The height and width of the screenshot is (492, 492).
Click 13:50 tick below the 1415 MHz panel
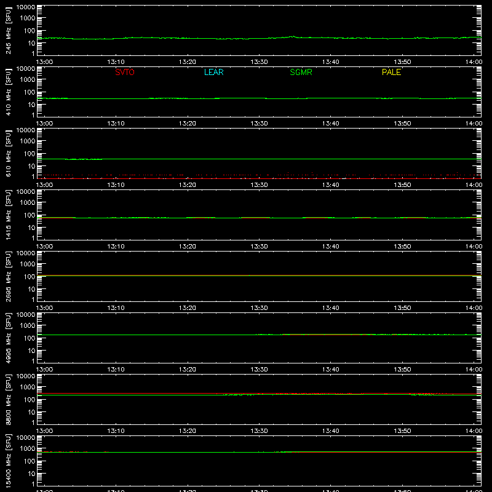[402, 247]
